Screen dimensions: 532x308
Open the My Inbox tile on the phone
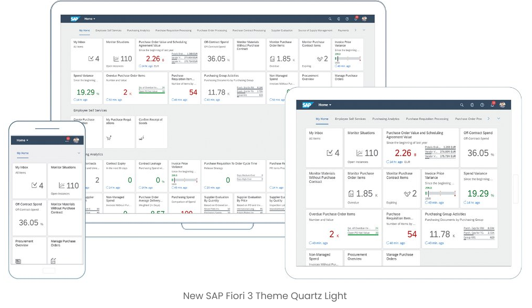click(x=29, y=180)
